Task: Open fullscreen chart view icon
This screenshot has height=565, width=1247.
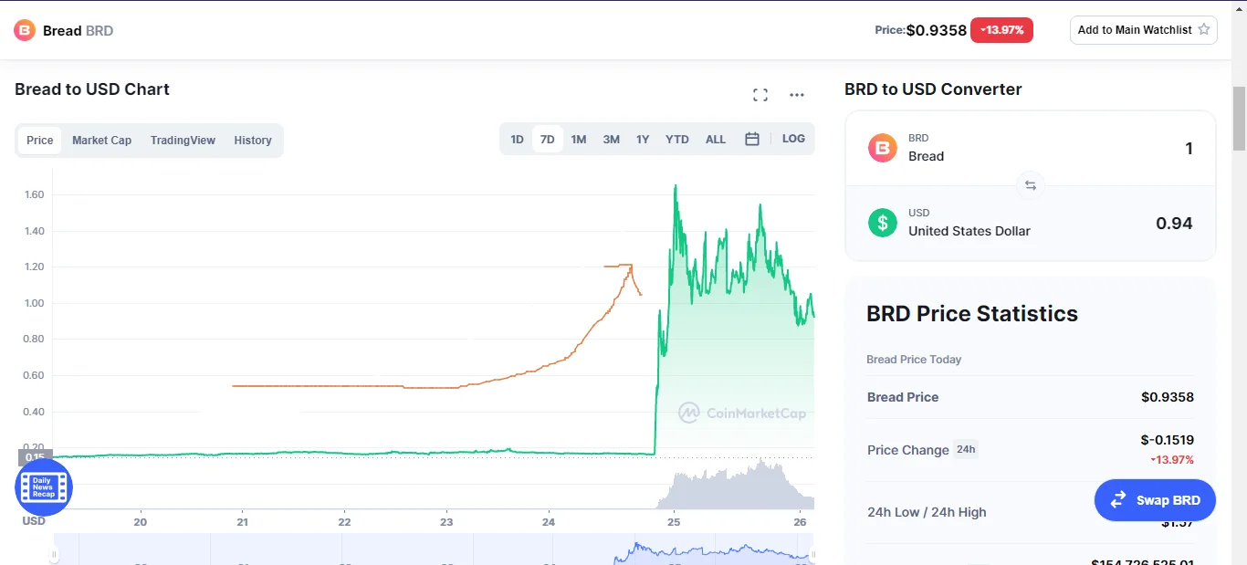Action: (x=760, y=95)
